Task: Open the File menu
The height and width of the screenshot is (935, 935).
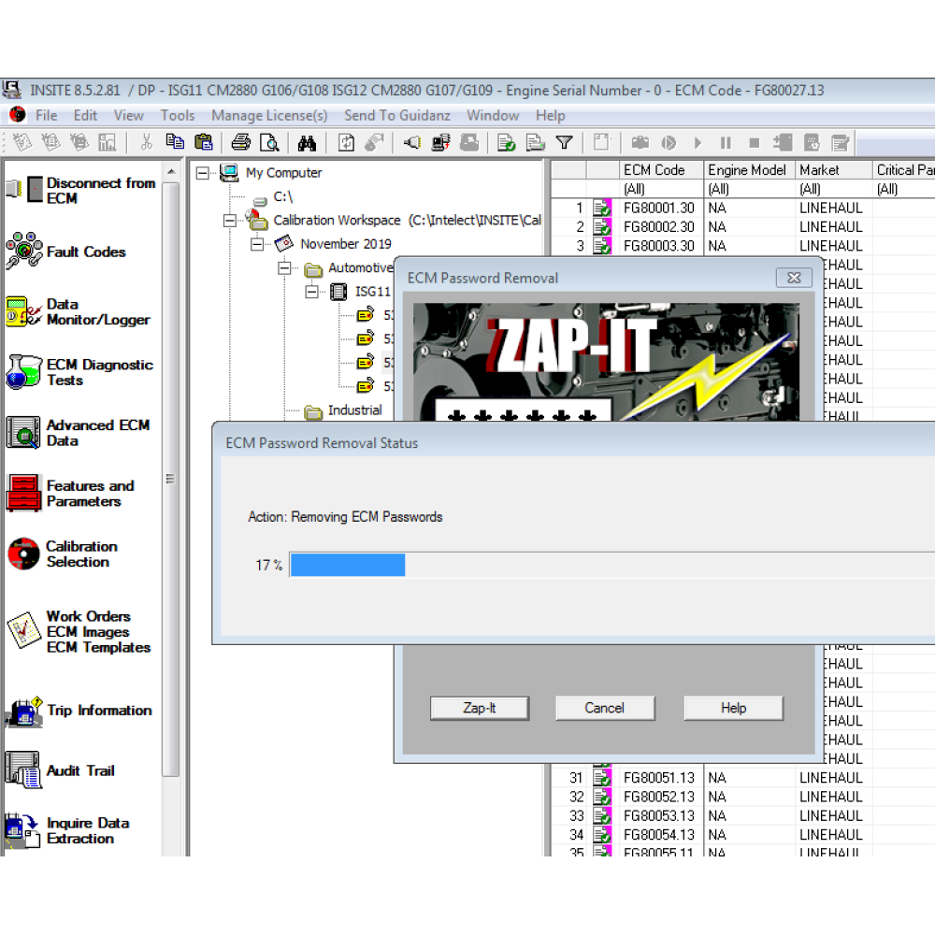Action: tap(47, 115)
